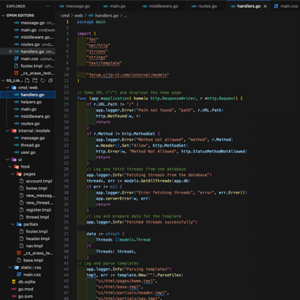
Task: Open middleware.go in cmd/web folder tree
Action: coord(28,116)
